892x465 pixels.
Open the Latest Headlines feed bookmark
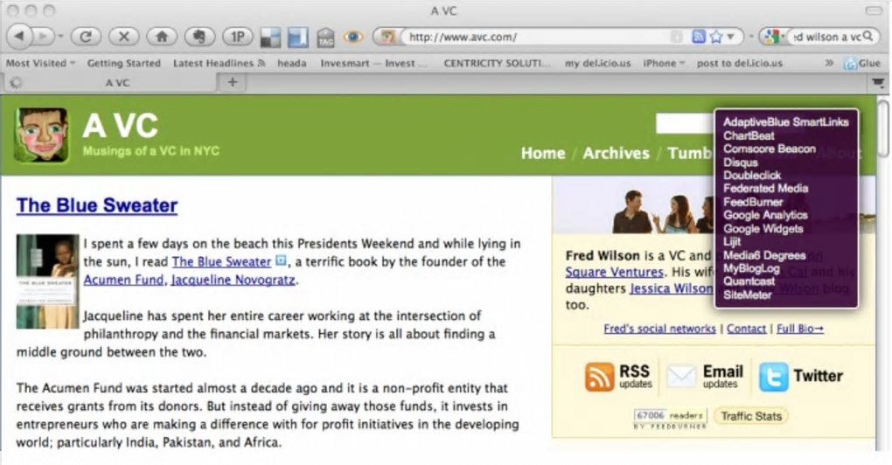[219, 63]
